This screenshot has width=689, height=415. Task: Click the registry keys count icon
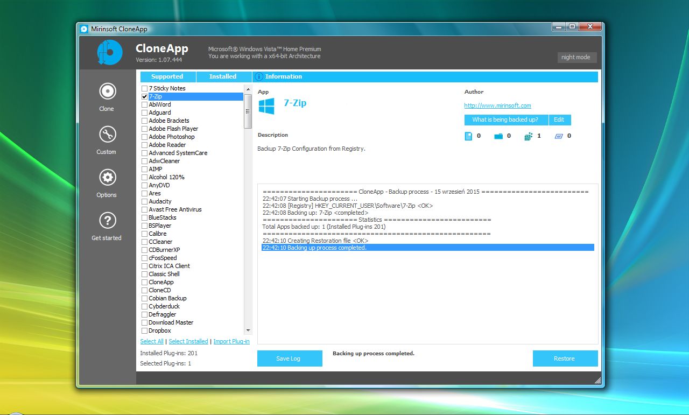coord(529,136)
